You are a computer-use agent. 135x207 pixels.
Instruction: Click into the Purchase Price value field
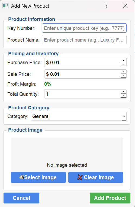click(x=82, y=62)
